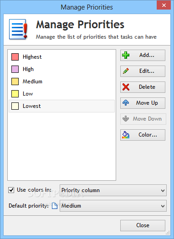Viewport: 174px width, 239px height.
Task: Click the arrow of Use colors in combo box
Action: [x=163, y=191]
